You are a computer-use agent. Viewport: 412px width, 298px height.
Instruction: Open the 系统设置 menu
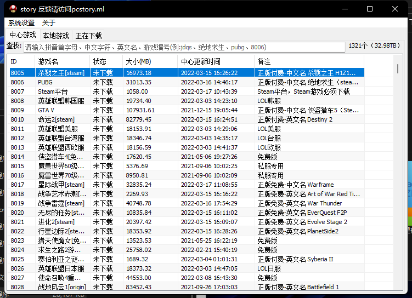[x=21, y=23]
